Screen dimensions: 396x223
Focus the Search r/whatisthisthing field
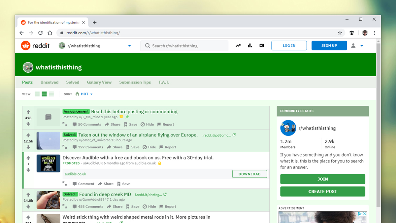coord(184,46)
